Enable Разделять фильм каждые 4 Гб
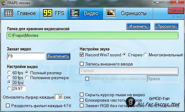 click(x=8, y=105)
